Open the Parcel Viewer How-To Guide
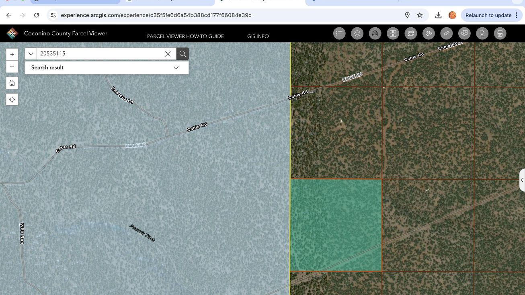Image resolution: width=525 pixels, height=295 pixels. click(x=185, y=36)
